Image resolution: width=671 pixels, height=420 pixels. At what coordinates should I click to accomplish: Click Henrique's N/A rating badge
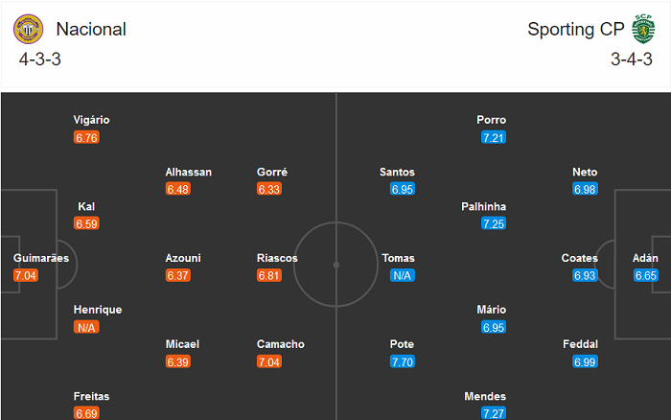click(x=87, y=327)
